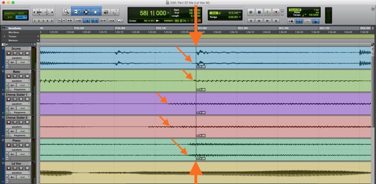Screen dimensions: 376x184
Task: Select the Ld Voc track name
Action: pos(16,164)
